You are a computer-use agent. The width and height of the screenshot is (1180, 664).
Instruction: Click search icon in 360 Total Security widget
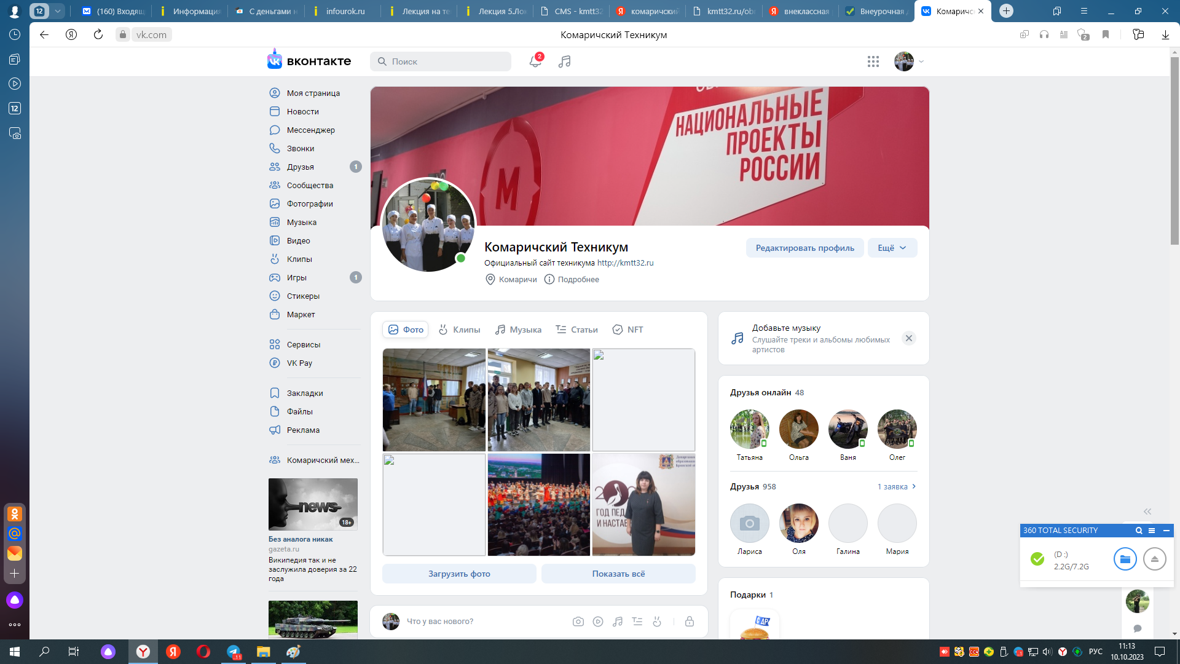(x=1139, y=531)
